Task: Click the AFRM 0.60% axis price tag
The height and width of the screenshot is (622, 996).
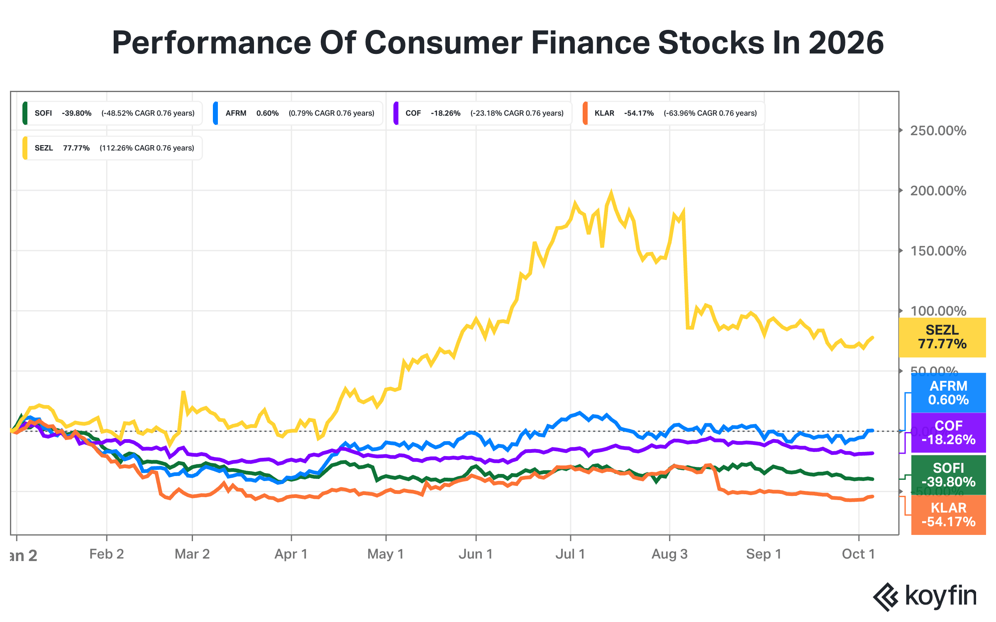Action: [948, 393]
